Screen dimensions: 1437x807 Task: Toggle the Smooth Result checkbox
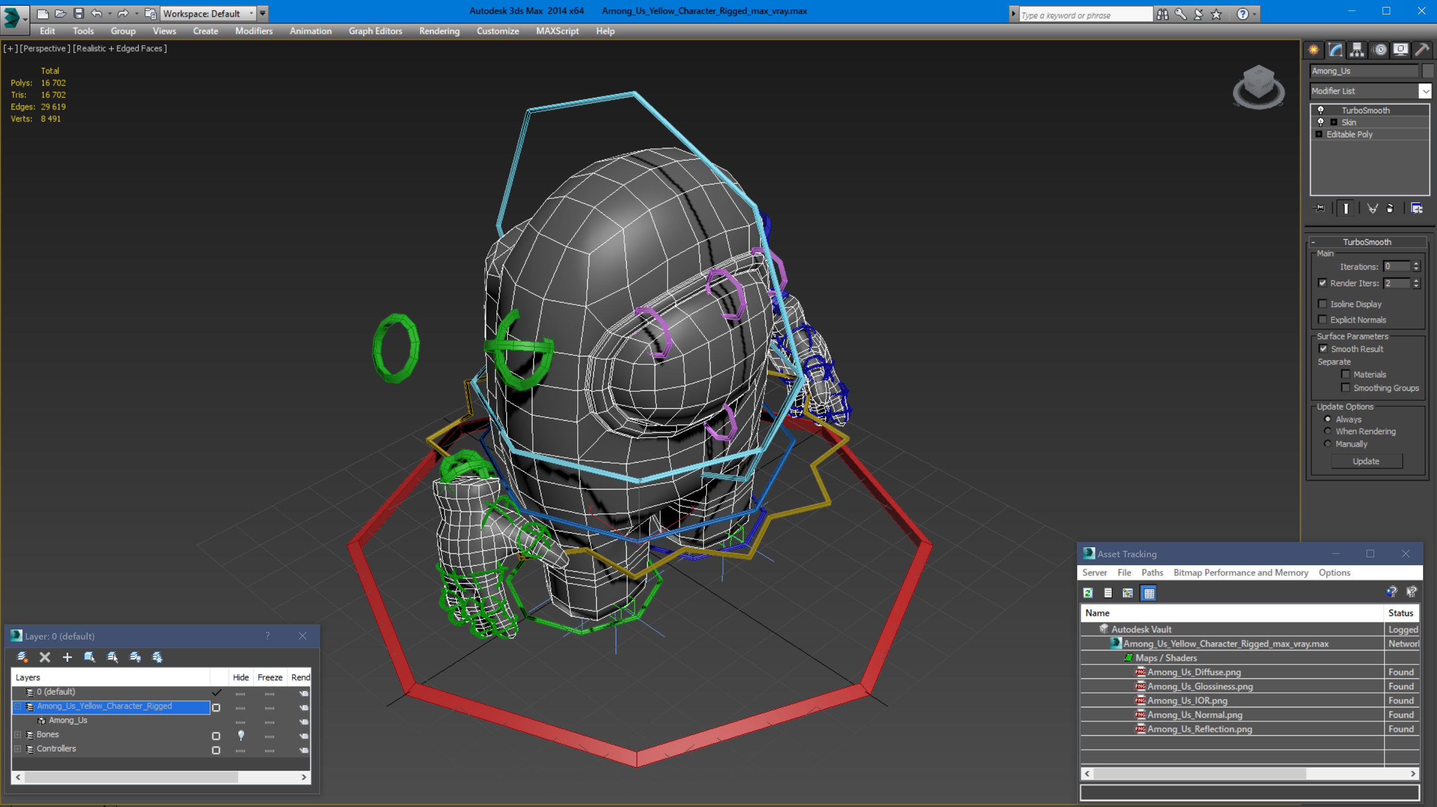click(x=1323, y=349)
